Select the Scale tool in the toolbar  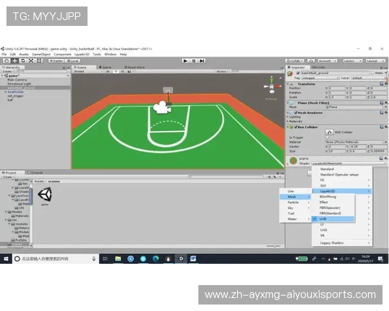click(30, 61)
